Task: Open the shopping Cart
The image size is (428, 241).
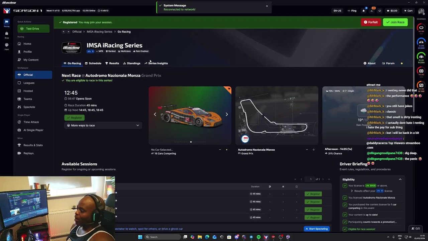Action: (x=408, y=11)
